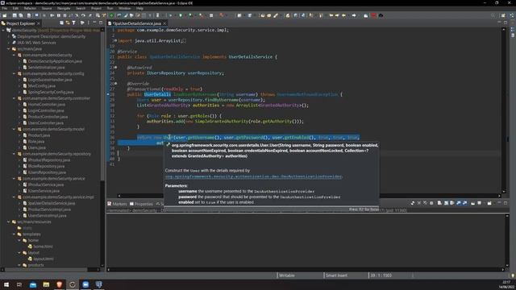Open the Project menu

point(96,8)
